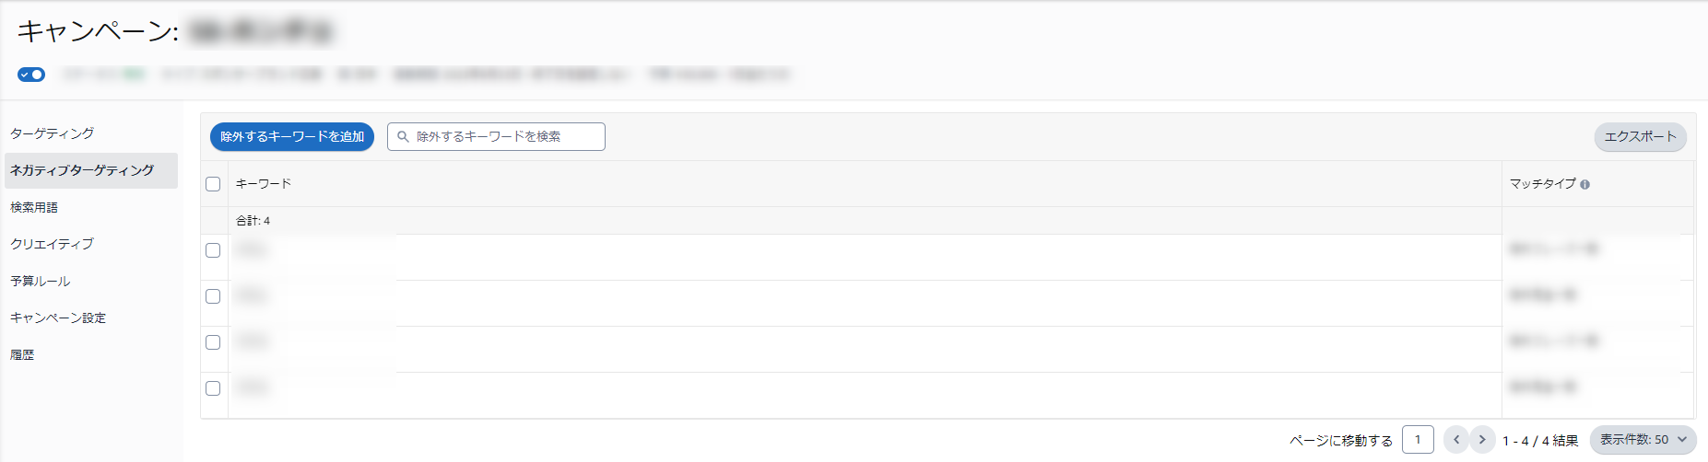This screenshot has width=1708, height=462.
Task: Click the match type info icon
Action: pos(1584,184)
